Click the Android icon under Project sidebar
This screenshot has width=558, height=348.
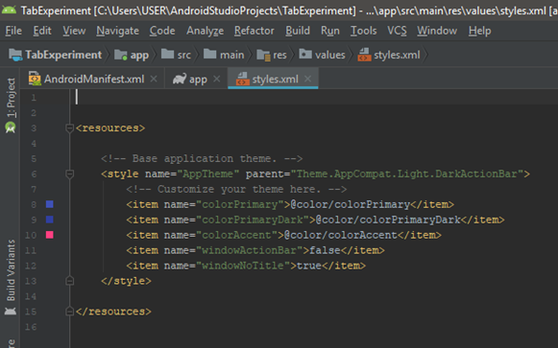click(11, 128)
